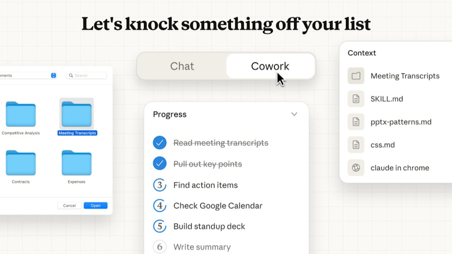Screen dimensions: 452x254
Task: Collapse the Progress panel chevron
Action: tap(294, 114)
